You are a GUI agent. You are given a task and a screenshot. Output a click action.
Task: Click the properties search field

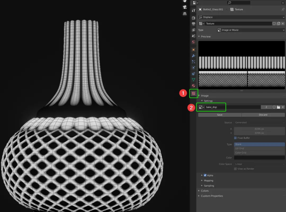tap(239, 3)
